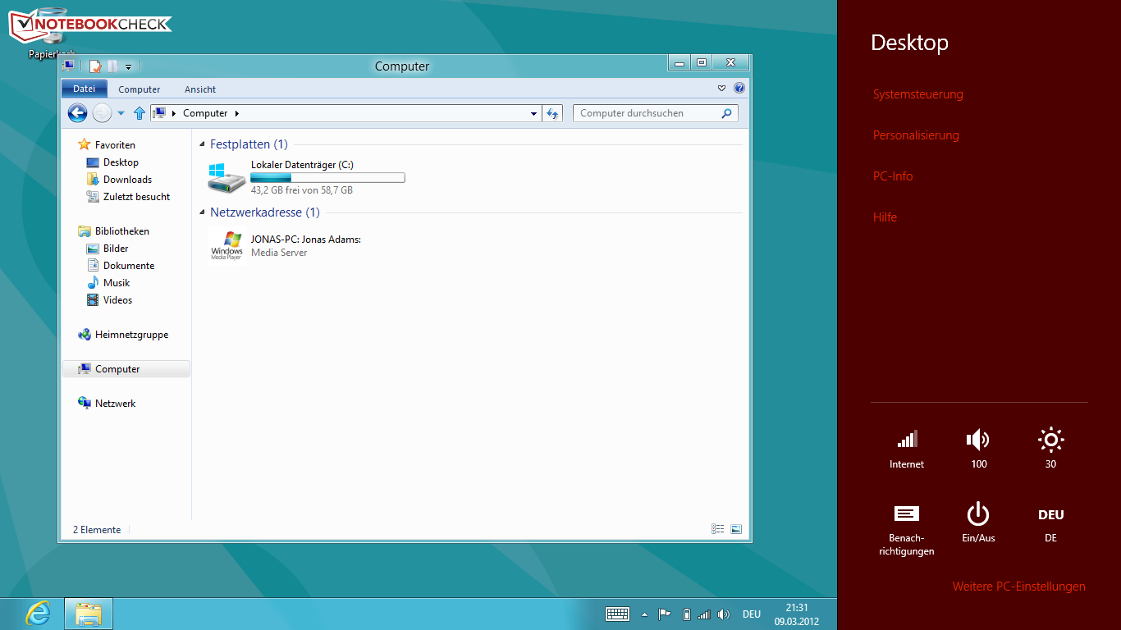Viewport: 1121px width, 630px height.
Task: Open Internet Explorer from the taskbar
Action: (x=38, y=614)
